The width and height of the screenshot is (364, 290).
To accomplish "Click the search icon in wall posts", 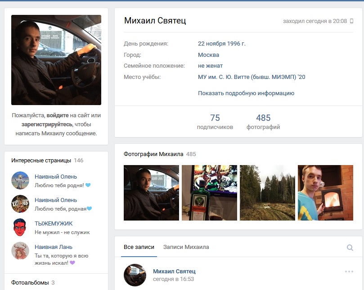I will coord(350,248).
